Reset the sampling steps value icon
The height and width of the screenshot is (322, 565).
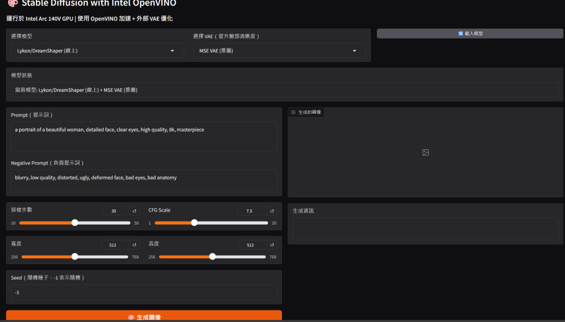point(135,211)
